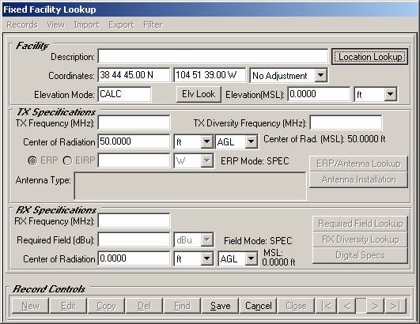Click the TX Frequency (MHz) input field

[x=134, y=122]
